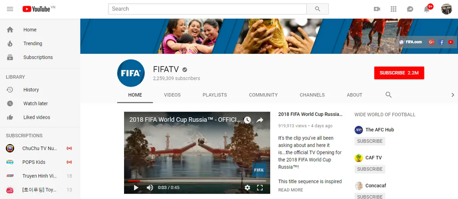Switch to the CHANNELS tab

[x=312, y=95]
